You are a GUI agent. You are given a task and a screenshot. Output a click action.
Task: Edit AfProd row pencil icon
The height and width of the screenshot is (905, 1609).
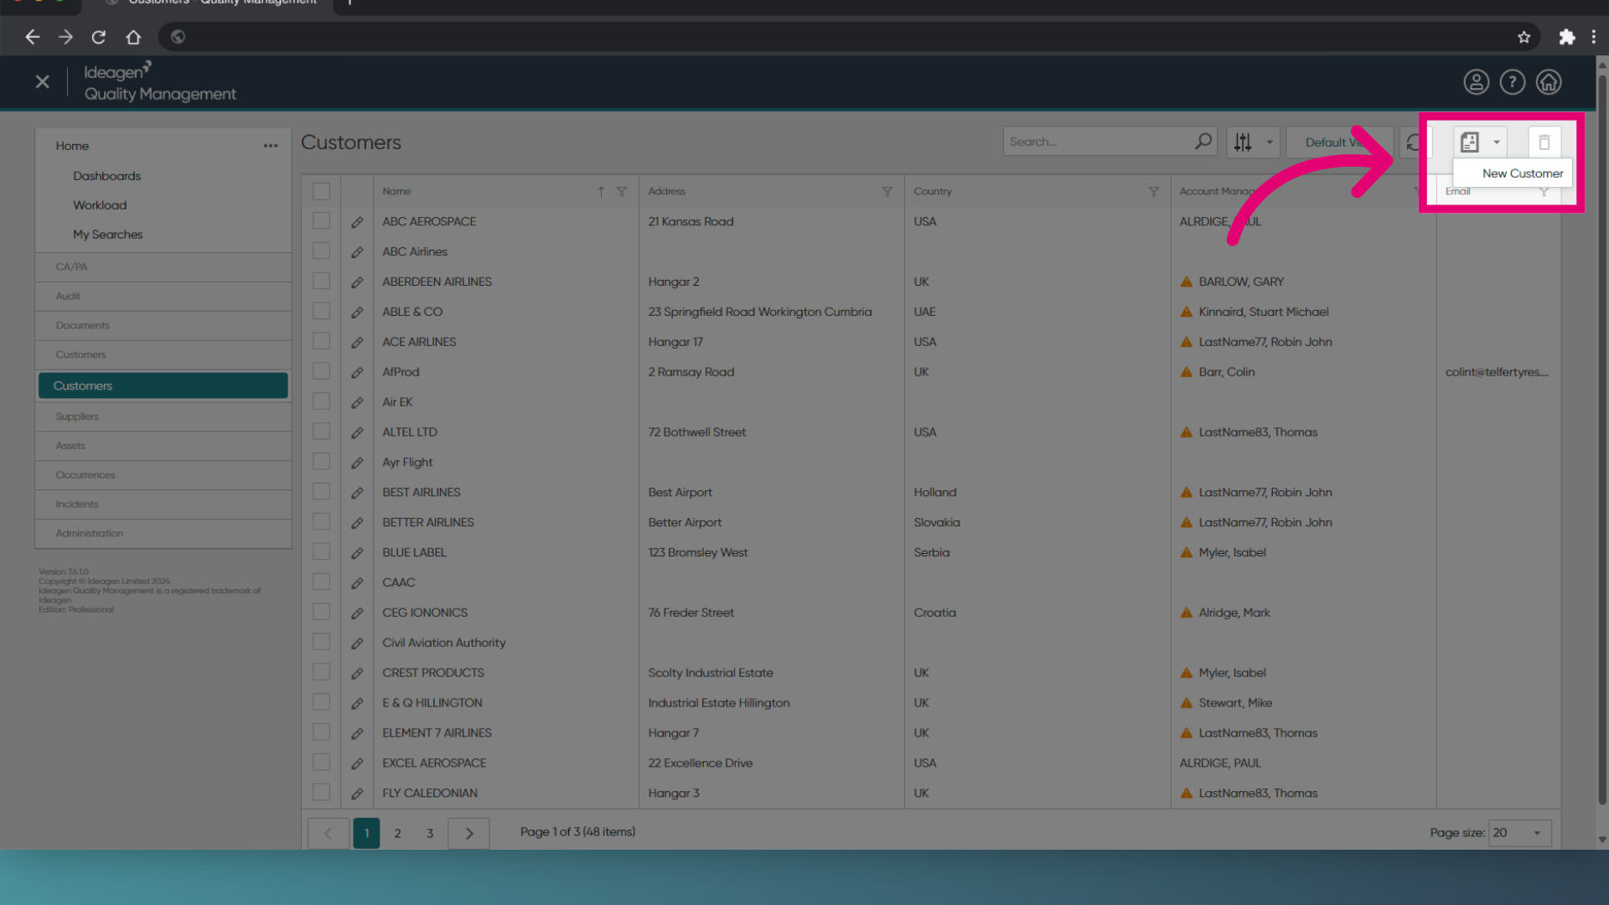(x=357, y=372)
